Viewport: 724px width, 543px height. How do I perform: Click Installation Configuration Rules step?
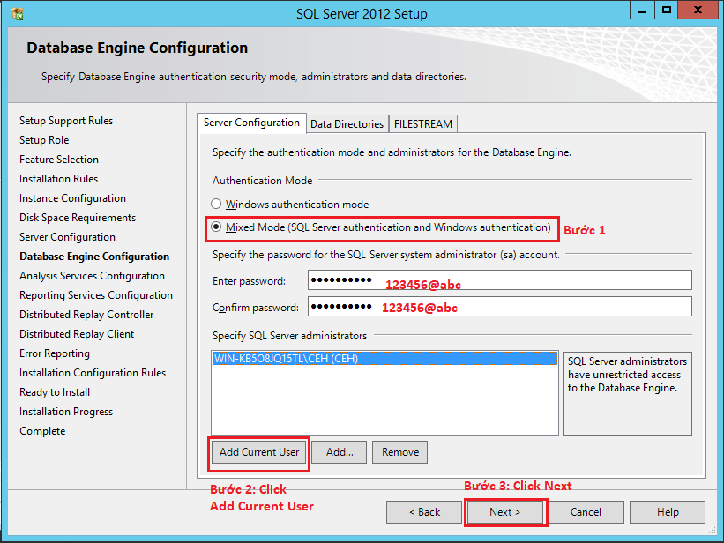coord(93,373)
